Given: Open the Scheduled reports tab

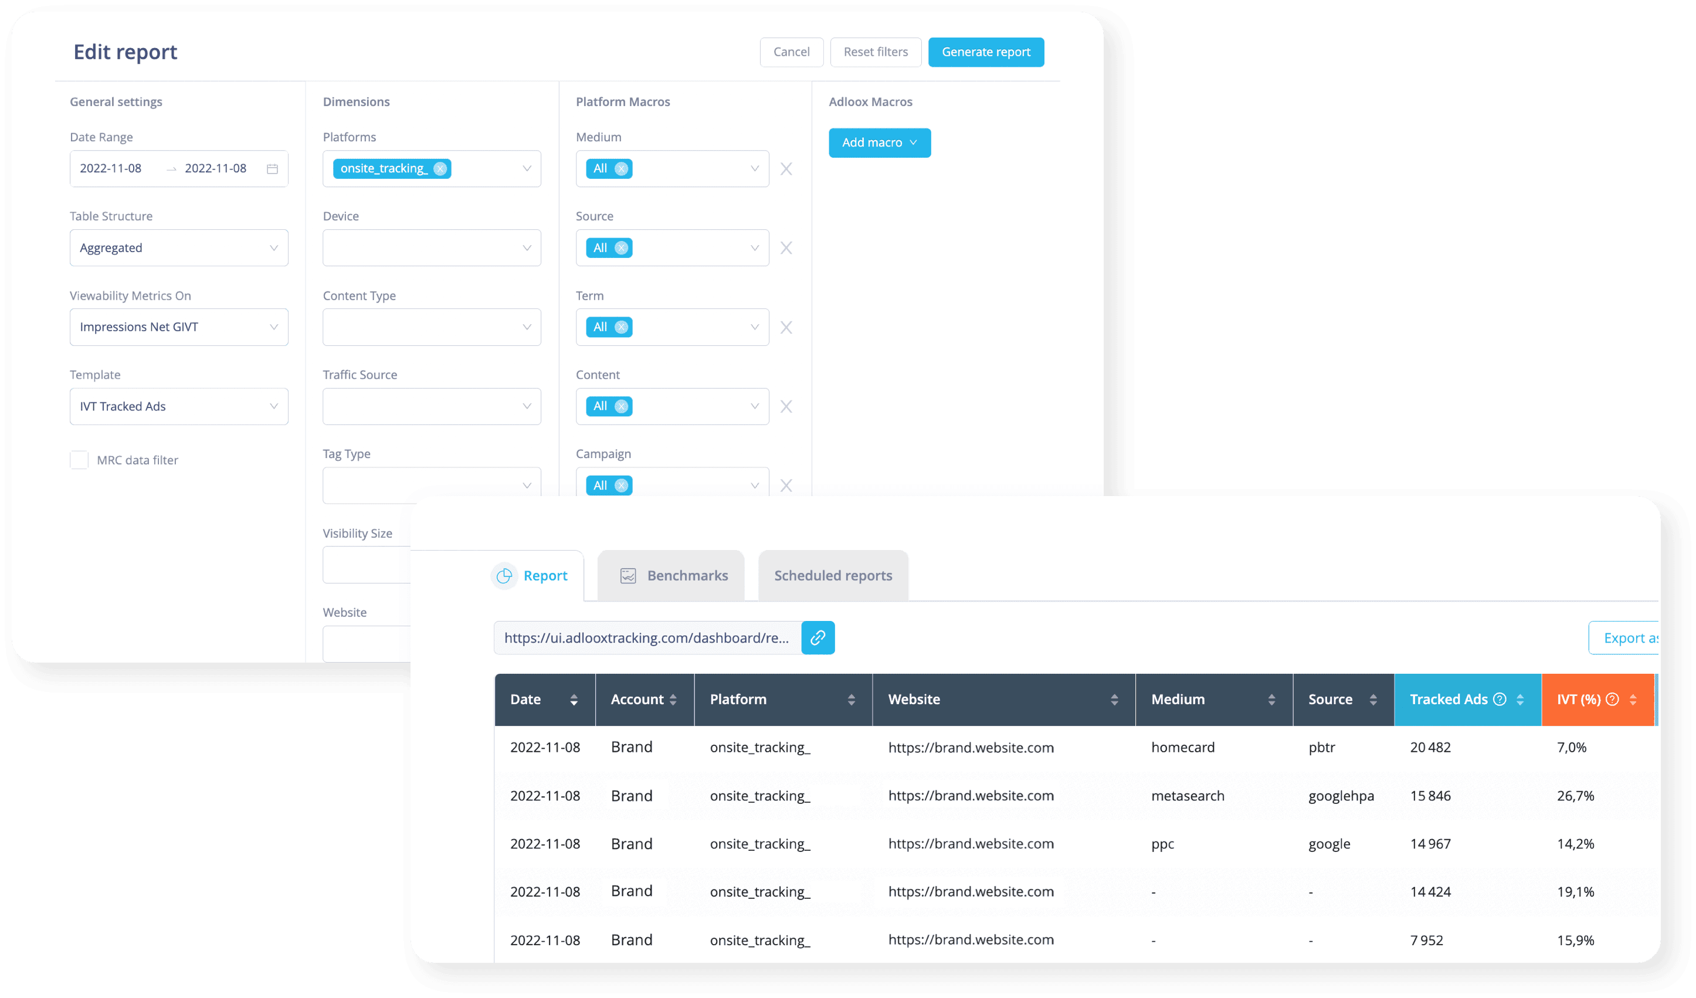Looking at the screenshot, I should (x=833, y=576).
